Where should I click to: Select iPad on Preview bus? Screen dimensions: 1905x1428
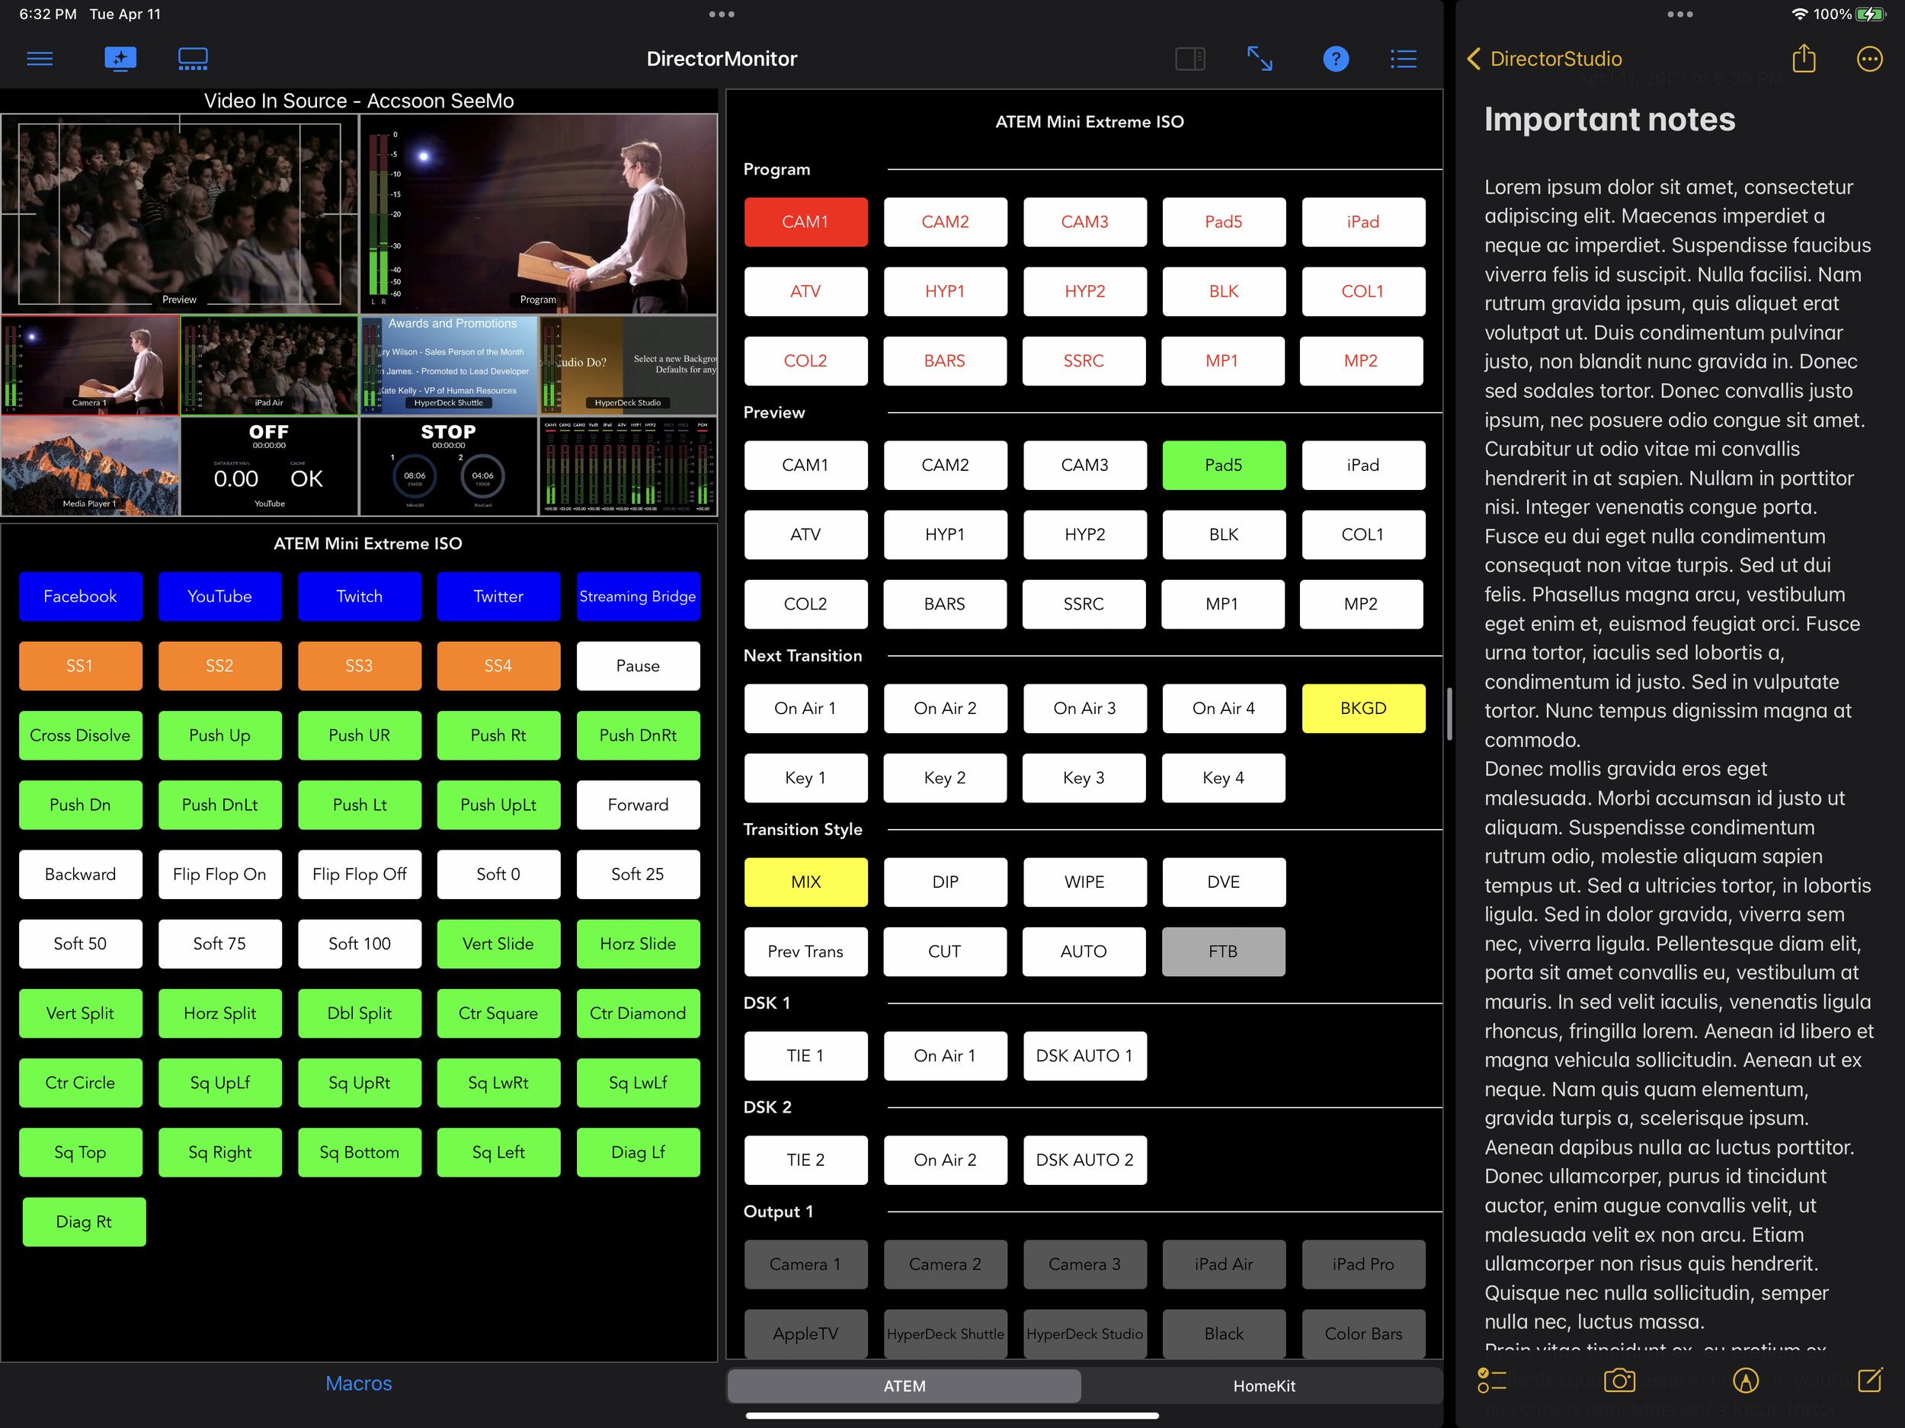tap(1362, 465)
